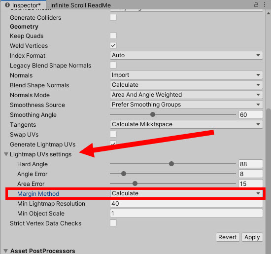Open the Tangents dropdown

[186, 124]
